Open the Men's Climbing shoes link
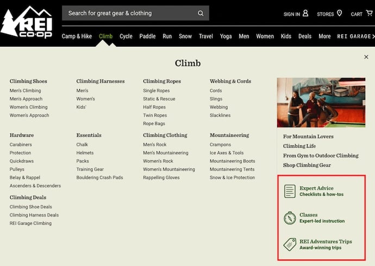This screenshot has width=375, height=266. (x=25, y=91)
